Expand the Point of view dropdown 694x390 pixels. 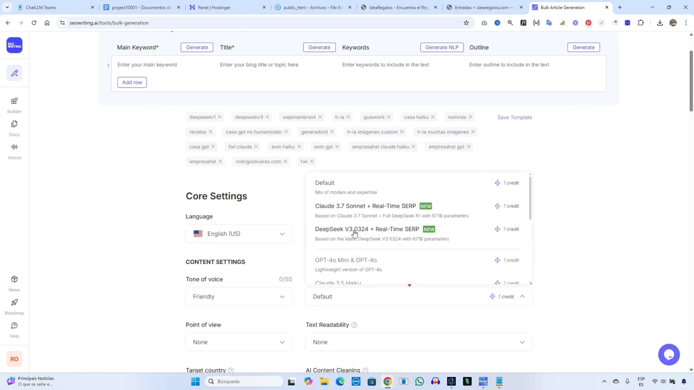pos(239,342)
